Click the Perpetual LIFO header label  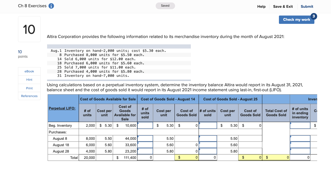point(62,108)
